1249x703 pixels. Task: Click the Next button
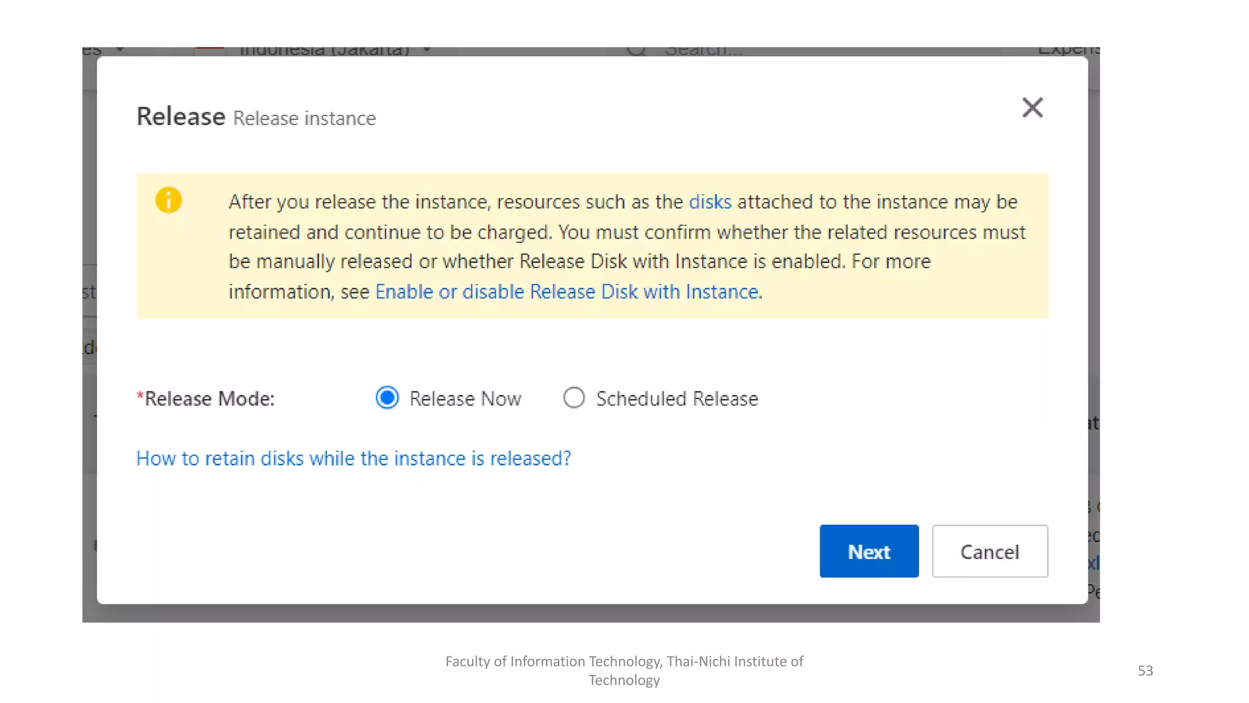coord(868,551)
